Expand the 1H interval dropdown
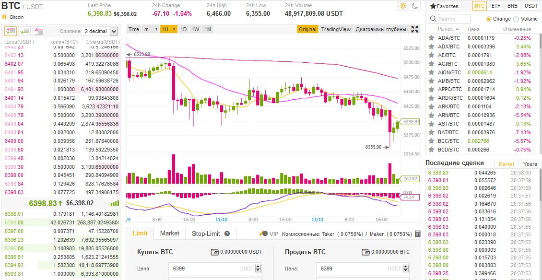The width and height of the screenshot is (542, 280). tap(168, 29)
